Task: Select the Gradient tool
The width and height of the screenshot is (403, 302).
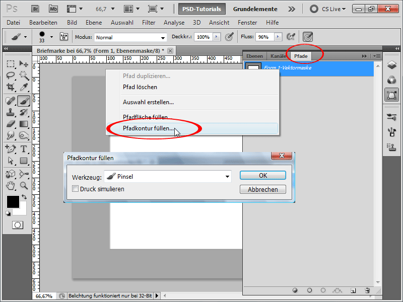Action: pos(24,124)
